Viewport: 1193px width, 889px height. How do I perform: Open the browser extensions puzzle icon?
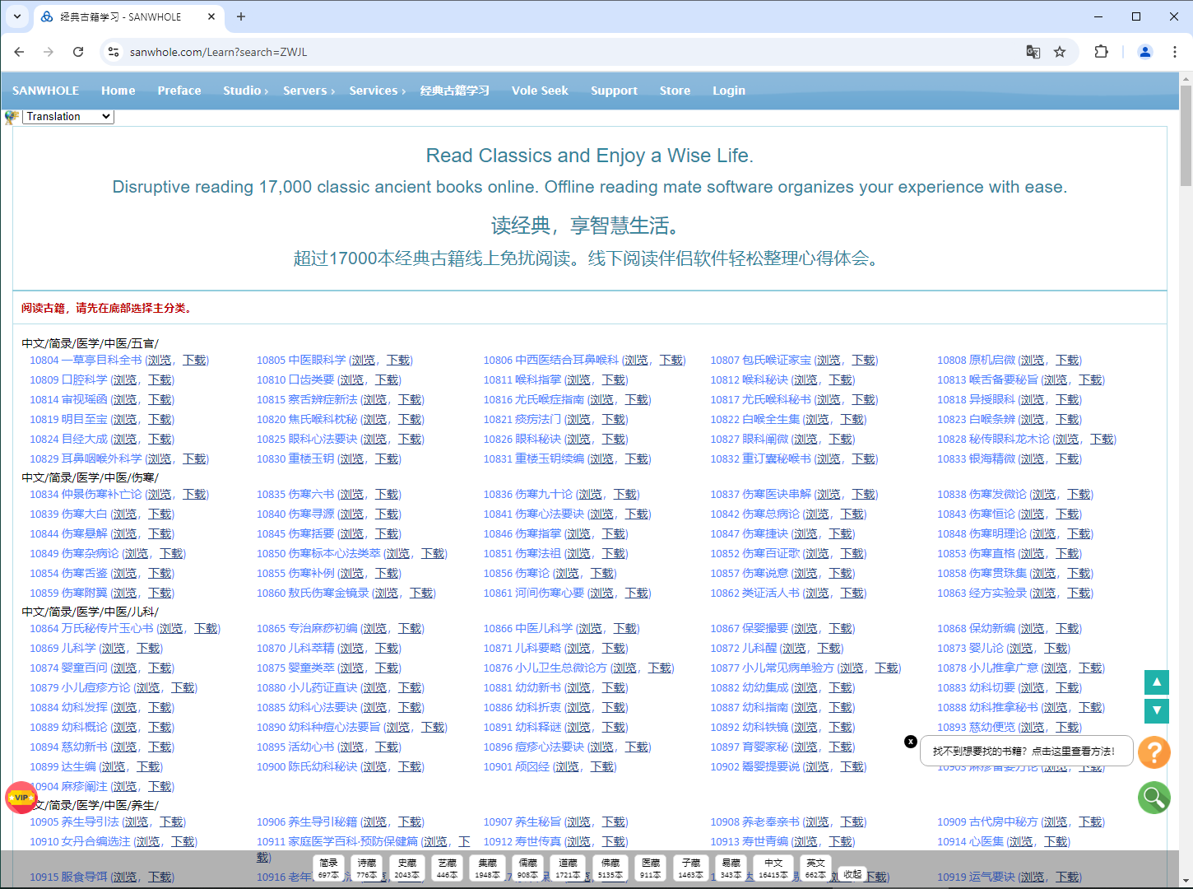click(1101, 52)
